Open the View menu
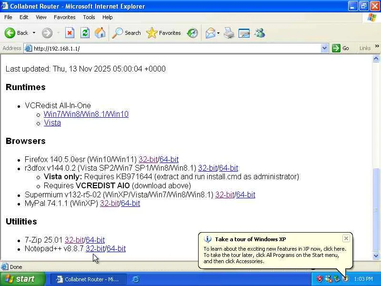The image size is (381, 286). pyautogui.click(x=41, y=17)
